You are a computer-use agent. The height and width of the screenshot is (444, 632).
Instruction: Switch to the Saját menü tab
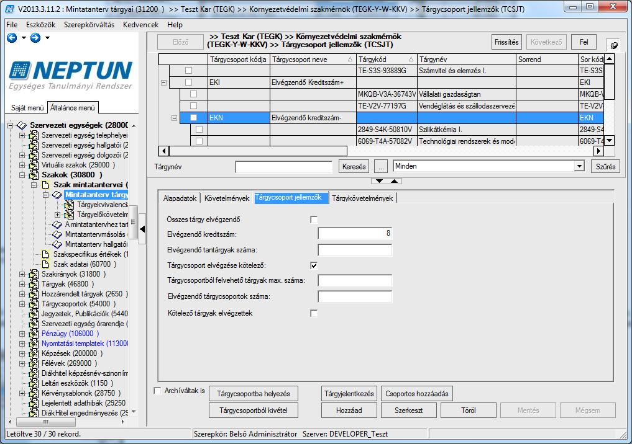coord(27,108)
